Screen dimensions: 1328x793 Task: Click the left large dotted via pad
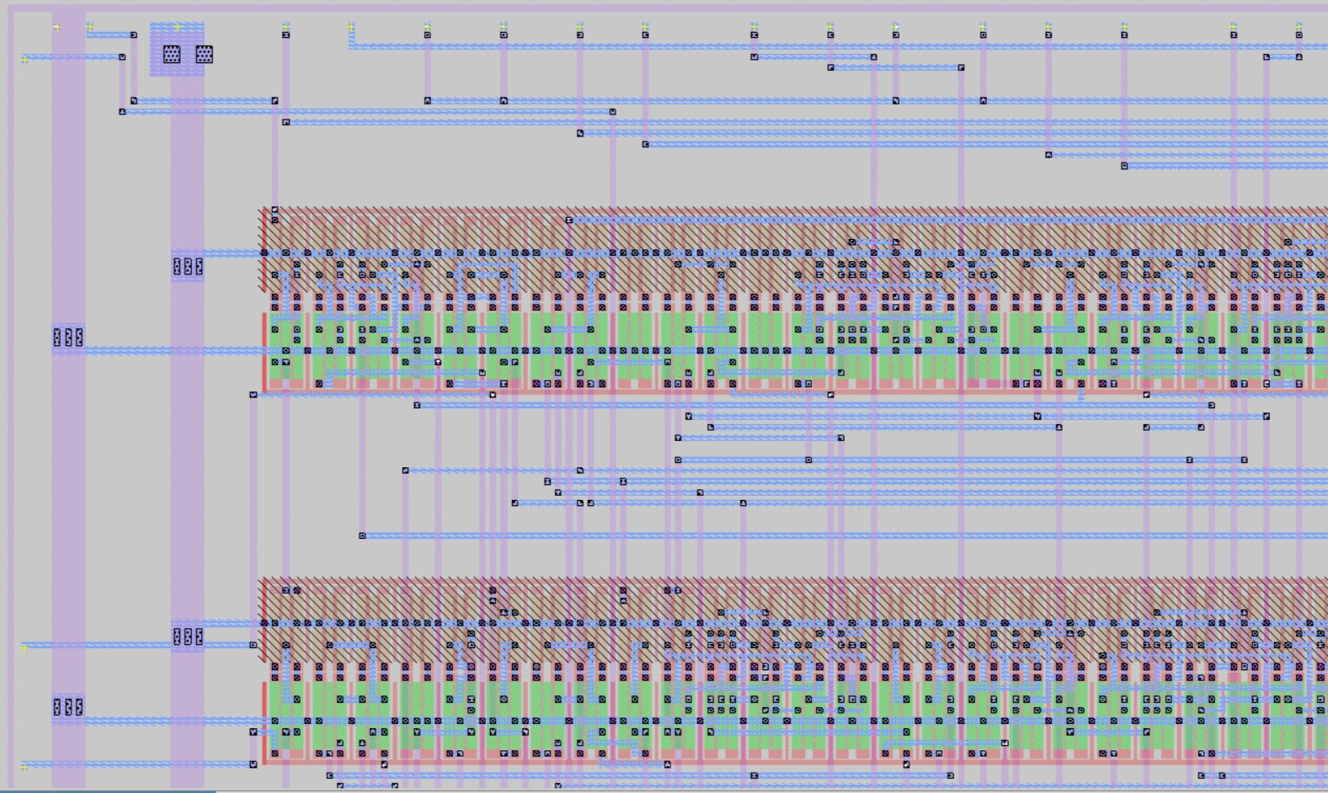click(172, 55)
